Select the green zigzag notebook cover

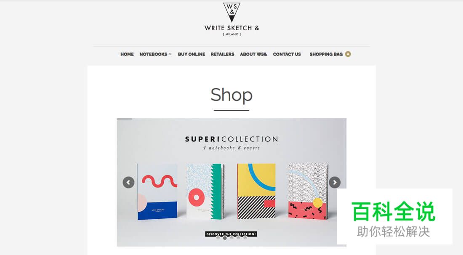(x=205, y=191)
